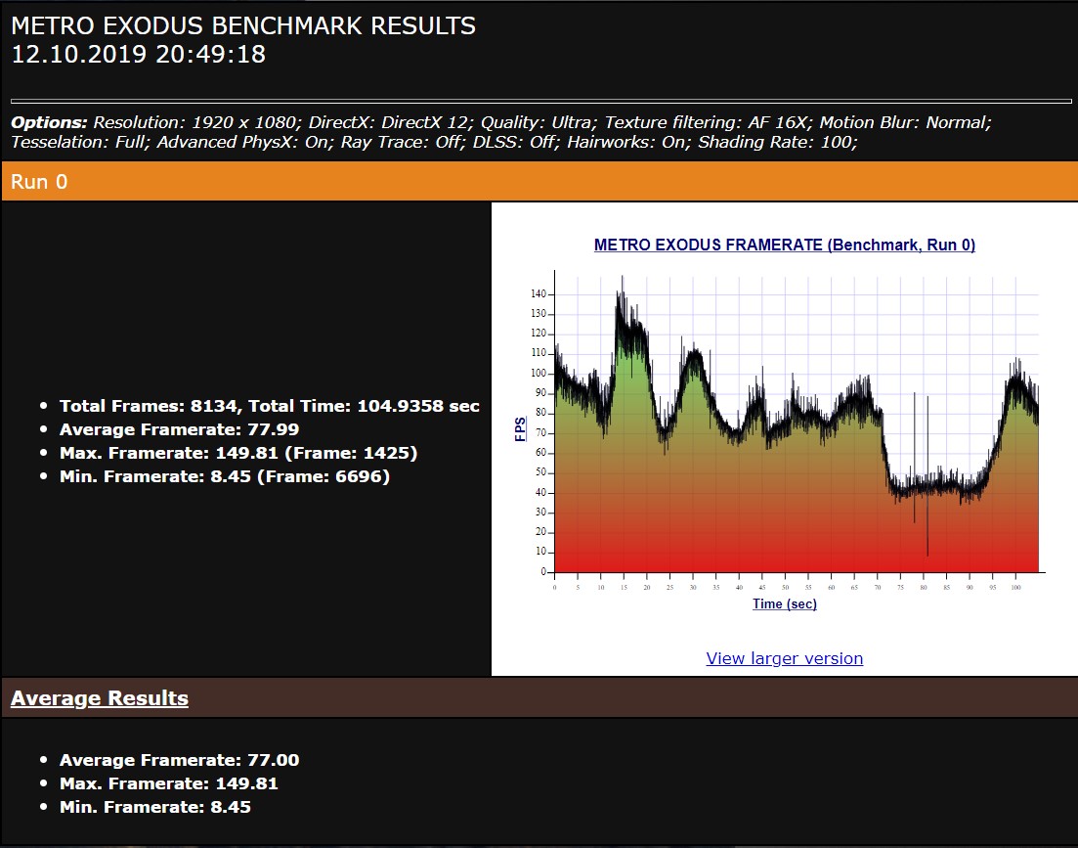Click the 'Time (sec)' axis label
Viewport: 1078px width, 848px height.
tap(785, 603)
